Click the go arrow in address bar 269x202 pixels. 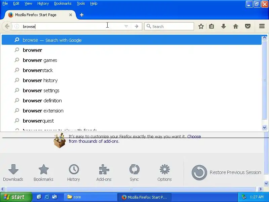(137, 27)
